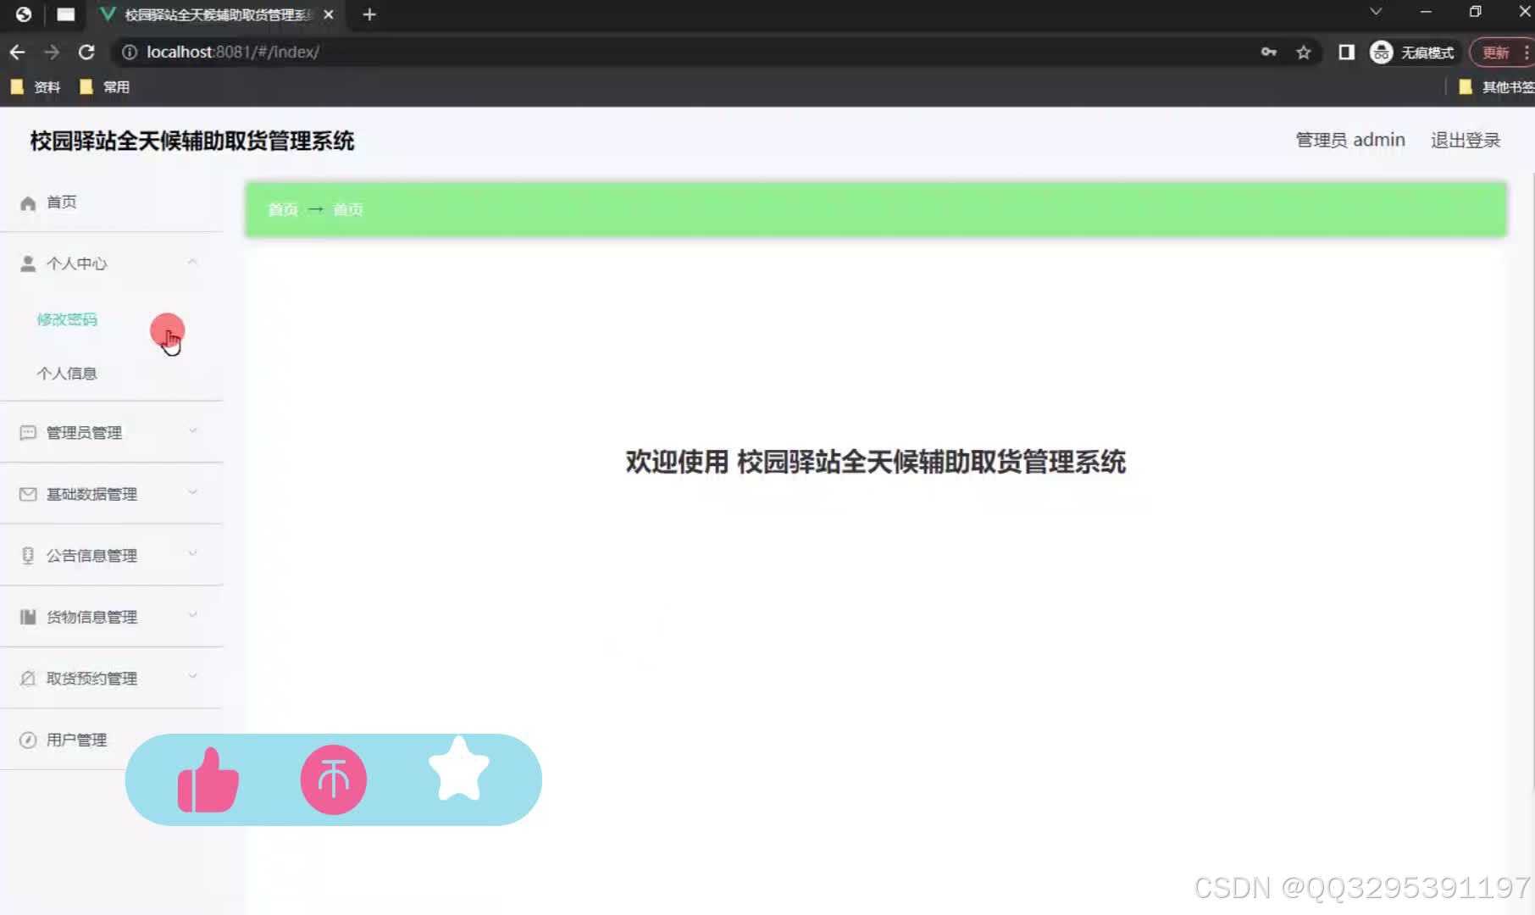Viewport: 1535px width, 915px height.
Task: Bookmark the page with the star icon
Action: (x=1304, y=53)
